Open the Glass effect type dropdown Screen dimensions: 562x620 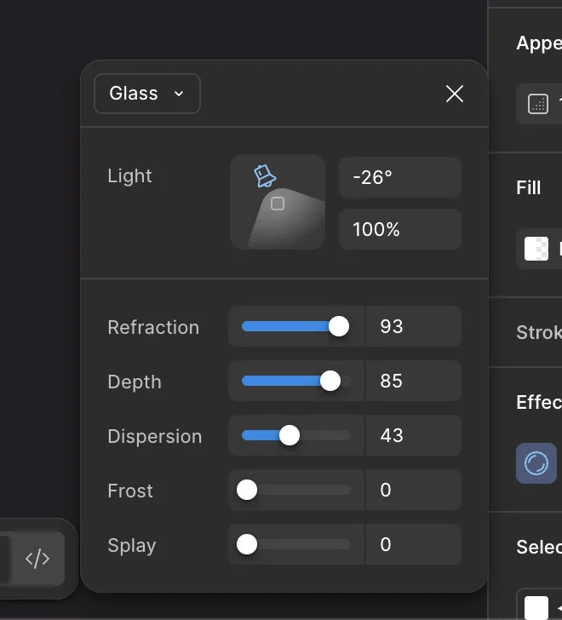point(146,94)
